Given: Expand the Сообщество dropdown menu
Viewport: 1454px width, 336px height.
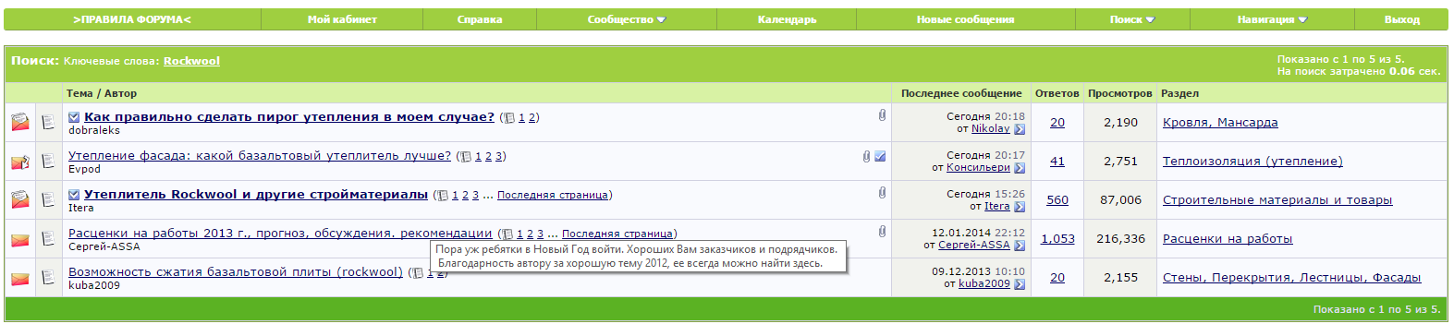Looking at the screenshot, I should click(627, 19).
